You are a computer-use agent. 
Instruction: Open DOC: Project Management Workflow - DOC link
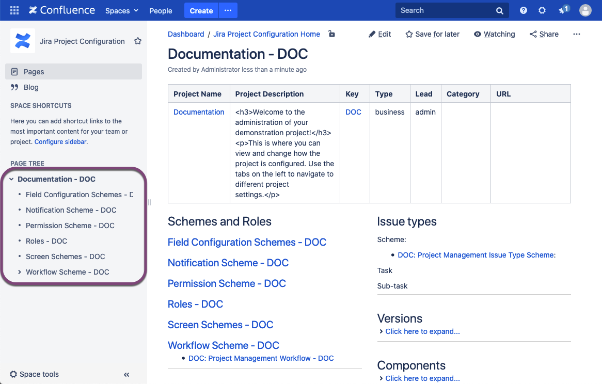pyautogui.click(x=261, y=358)
